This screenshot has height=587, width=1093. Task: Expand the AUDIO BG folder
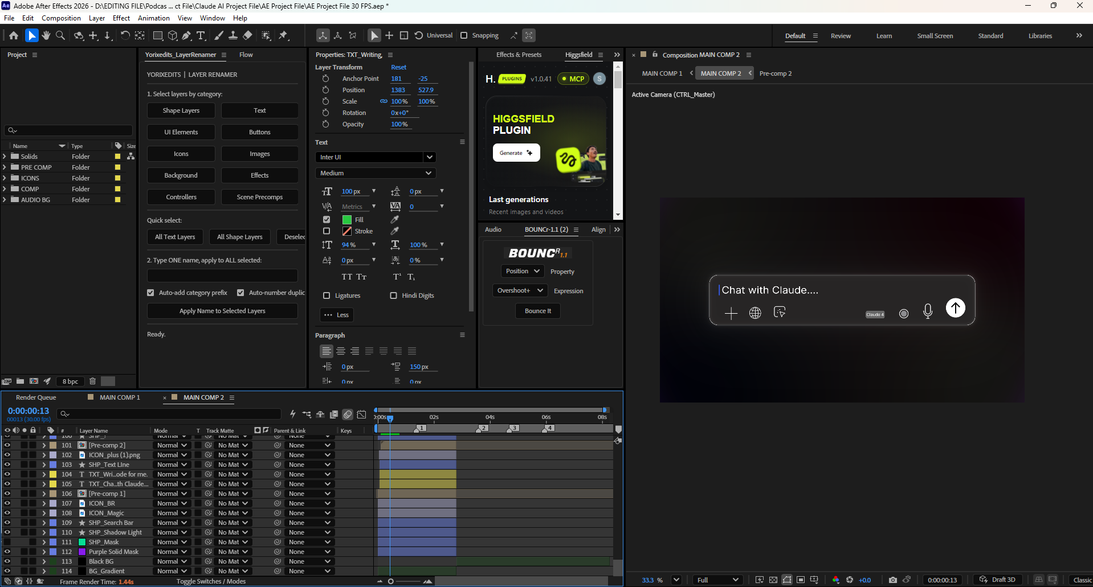(5, 199)
